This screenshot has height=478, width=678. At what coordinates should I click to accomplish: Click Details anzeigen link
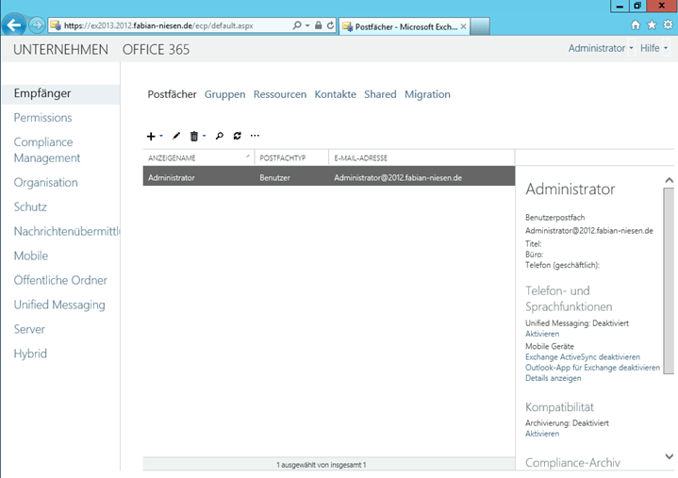[553, 379]
